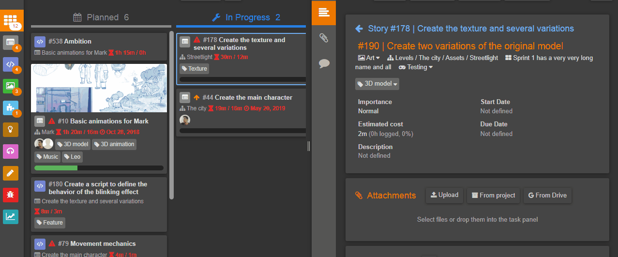Expand the Art category dropdown
This screenshot has height=257, width=618.
(x=369, y=58)
